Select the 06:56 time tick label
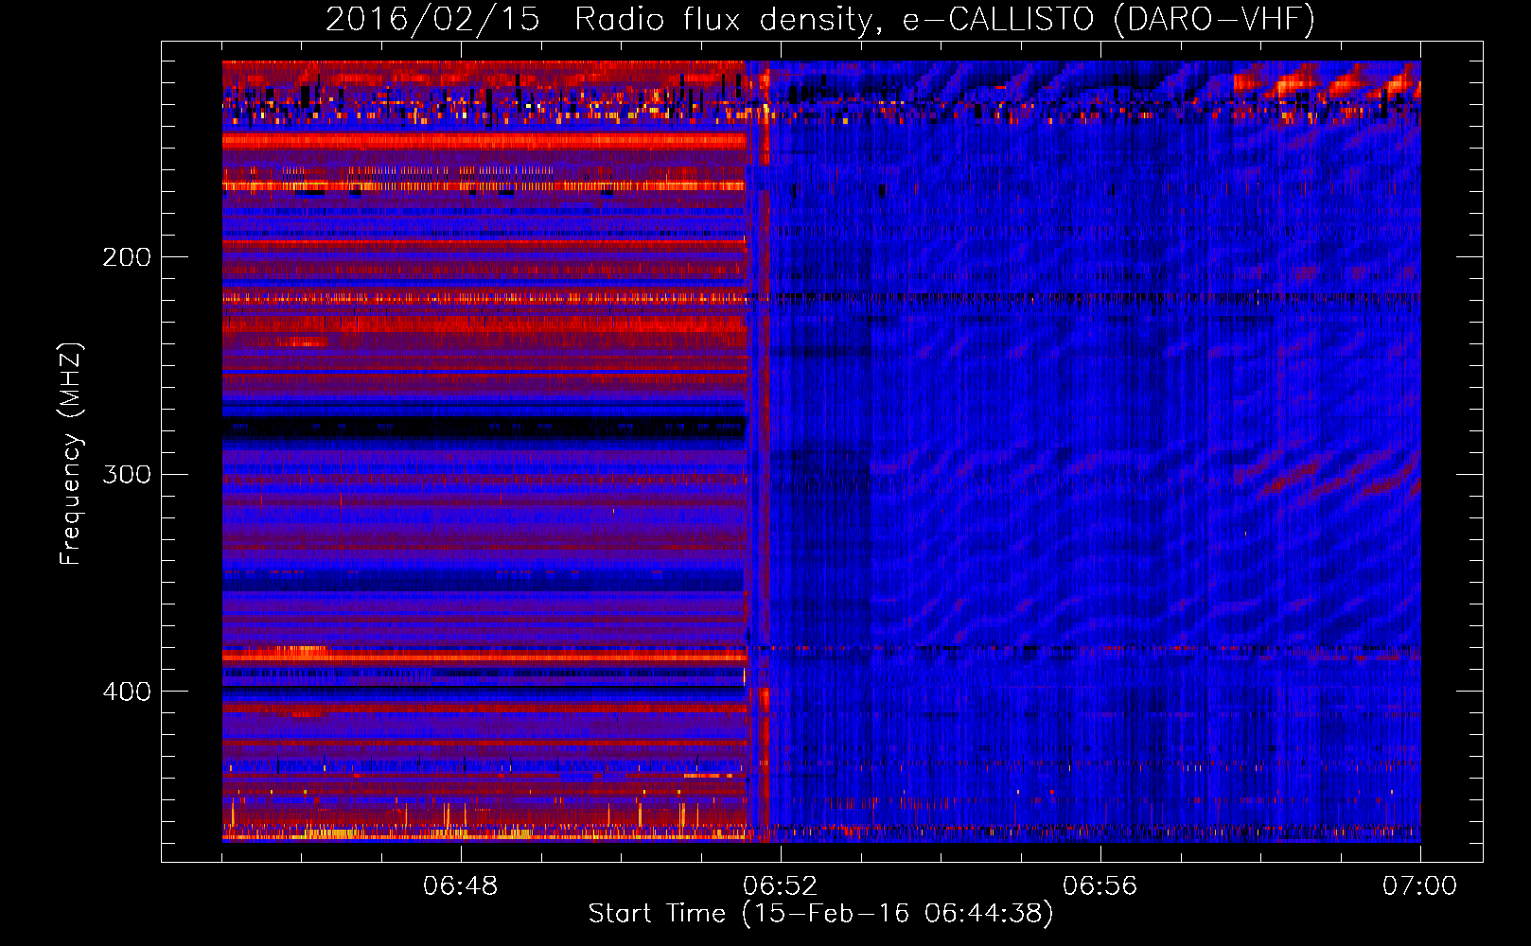Image resolution: width=1531 pixels, height=946 pixels. click(x=1100, y=886)
